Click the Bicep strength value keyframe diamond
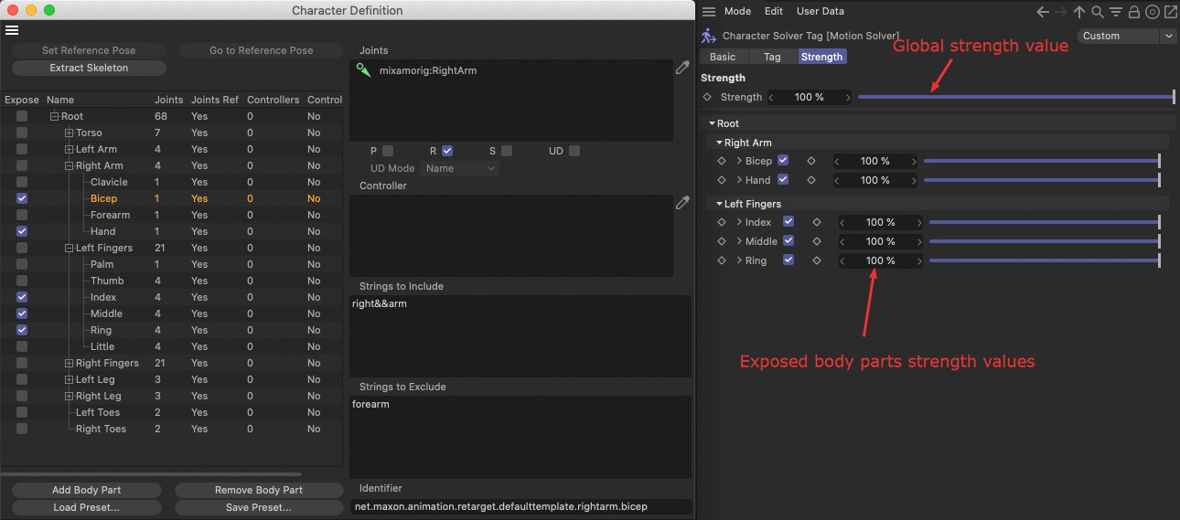The width and height of the screenshot is (1180, 520). (810, 161)
